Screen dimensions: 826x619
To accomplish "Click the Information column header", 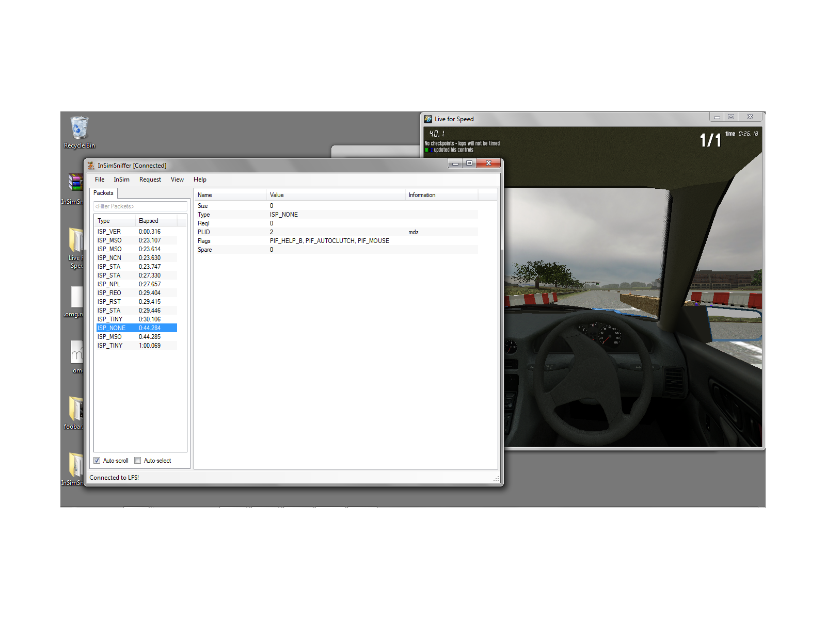I will pos(442,195).
